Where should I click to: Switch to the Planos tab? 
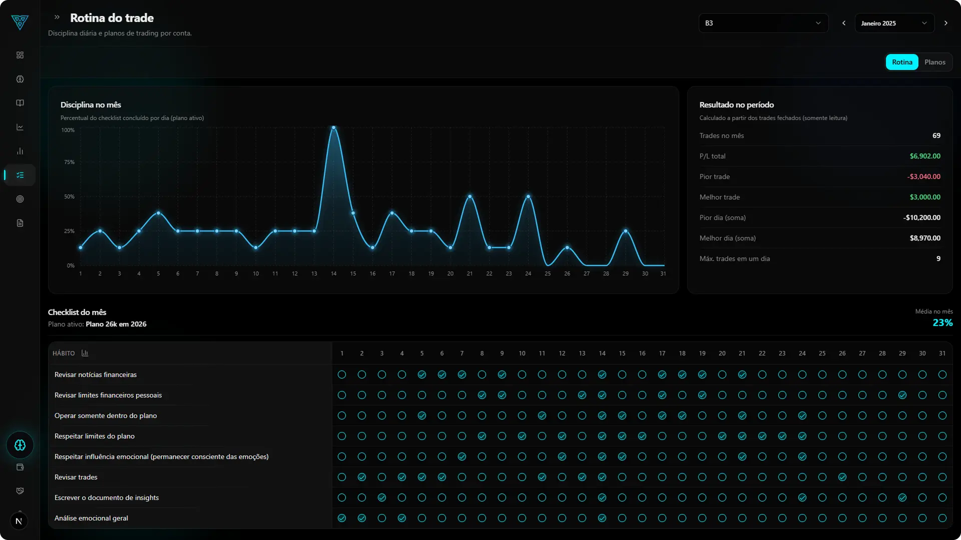(x=934, y=62)
